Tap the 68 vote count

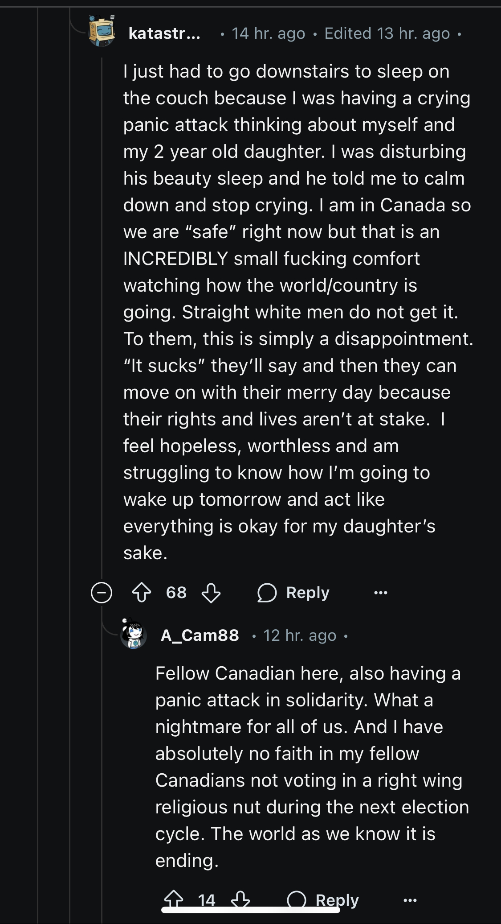click(176, 593)
